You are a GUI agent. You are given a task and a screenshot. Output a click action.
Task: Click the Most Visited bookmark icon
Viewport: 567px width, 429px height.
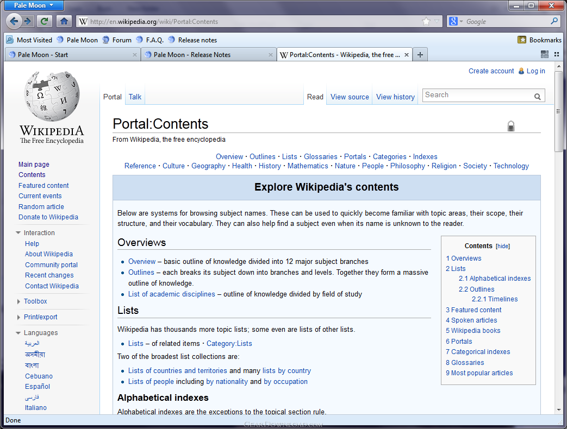[10, 40]
